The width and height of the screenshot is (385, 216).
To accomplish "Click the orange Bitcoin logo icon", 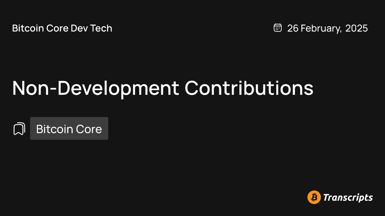I will pos(314,197).
